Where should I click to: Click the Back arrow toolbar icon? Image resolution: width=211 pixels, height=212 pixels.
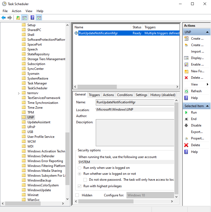point(3,18)
